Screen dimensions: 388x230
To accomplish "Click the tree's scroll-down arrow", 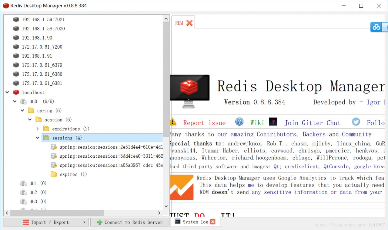I will point(166,206).
